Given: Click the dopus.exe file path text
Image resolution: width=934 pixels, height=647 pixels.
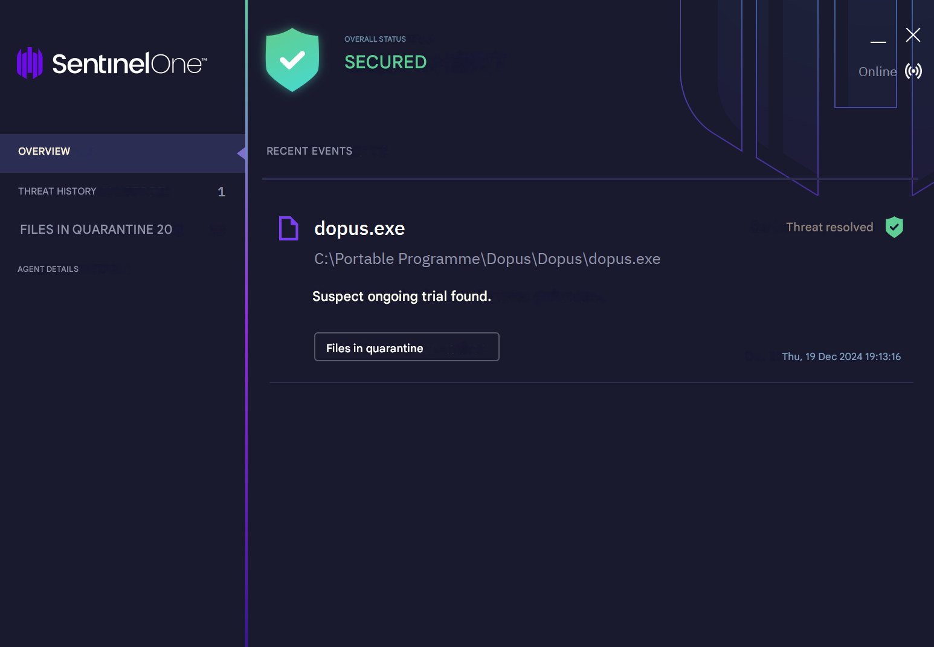Looking at the screenshot, I should point(487,259).
